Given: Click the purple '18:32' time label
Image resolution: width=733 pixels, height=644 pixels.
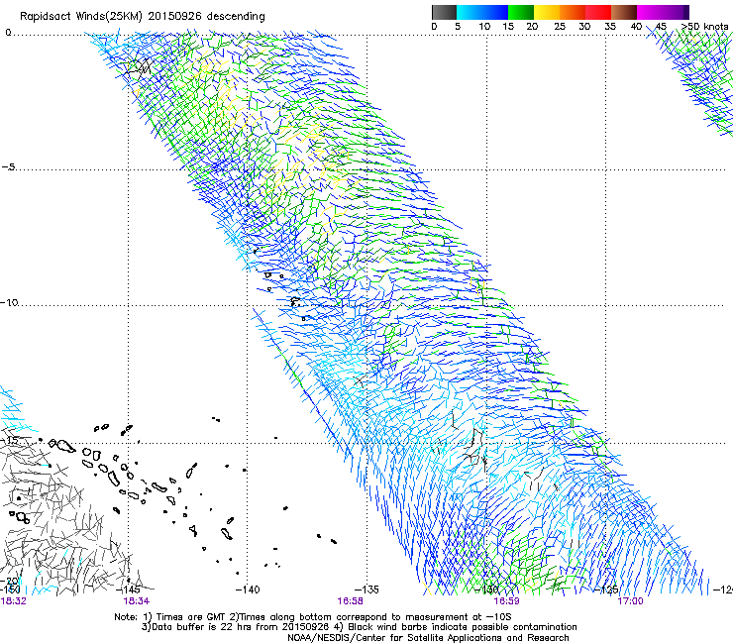Looking at the screenshot, I should pyautogui.click(x=14, y=601).
